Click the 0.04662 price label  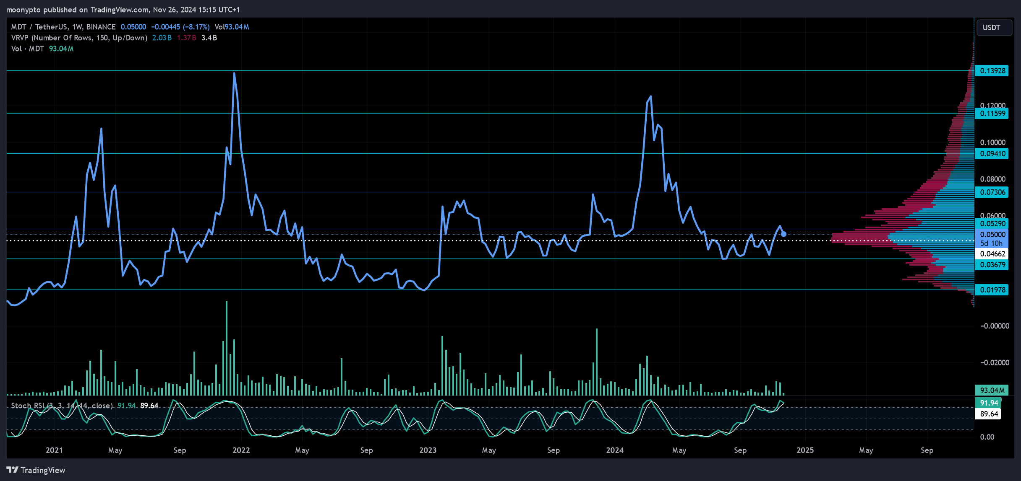(992, 254)
